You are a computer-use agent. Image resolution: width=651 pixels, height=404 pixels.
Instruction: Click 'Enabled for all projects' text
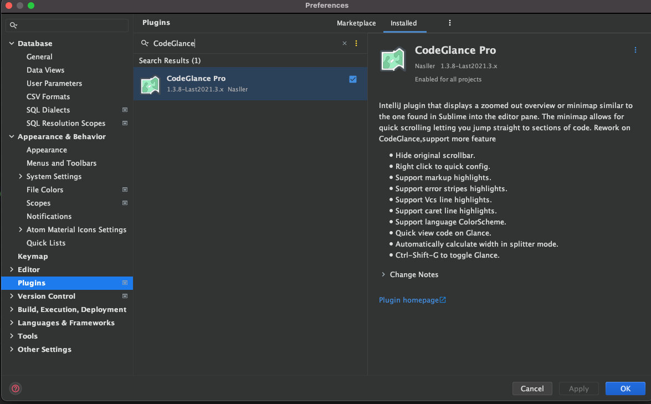448,79
